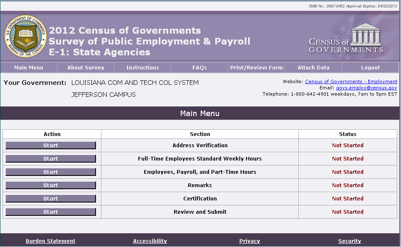Open the Accessibility footer link

coord(150,241)
